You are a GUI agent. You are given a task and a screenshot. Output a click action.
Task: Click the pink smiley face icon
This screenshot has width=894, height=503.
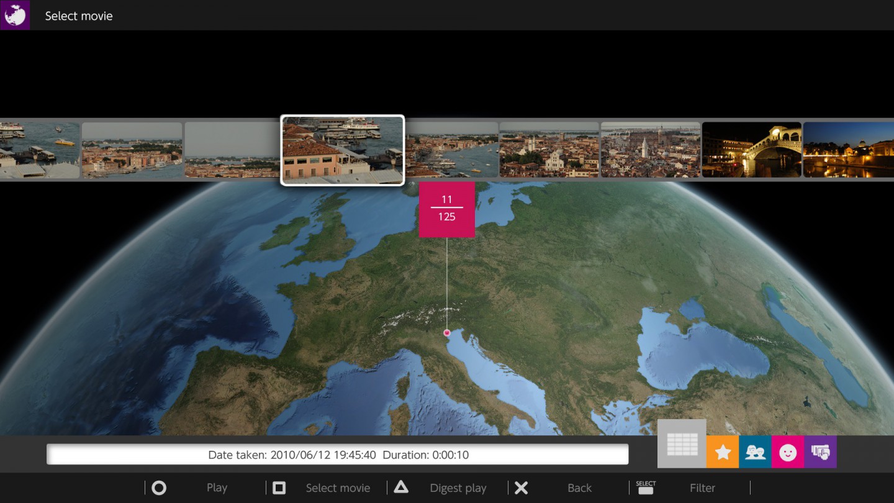point(788,452)
